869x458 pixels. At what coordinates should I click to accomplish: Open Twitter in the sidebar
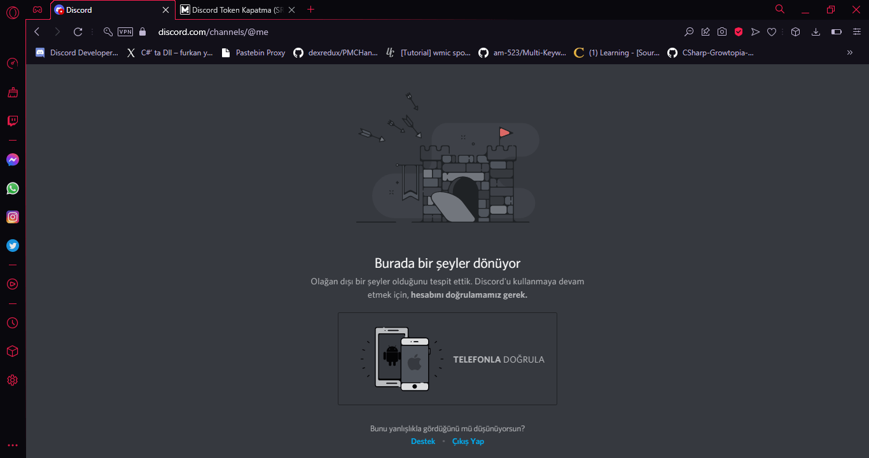click(x=12, y=246)
